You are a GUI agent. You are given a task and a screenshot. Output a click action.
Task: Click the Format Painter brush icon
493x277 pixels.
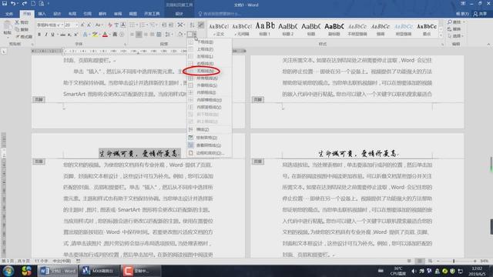pyautogui.click(x=17, y=37)
